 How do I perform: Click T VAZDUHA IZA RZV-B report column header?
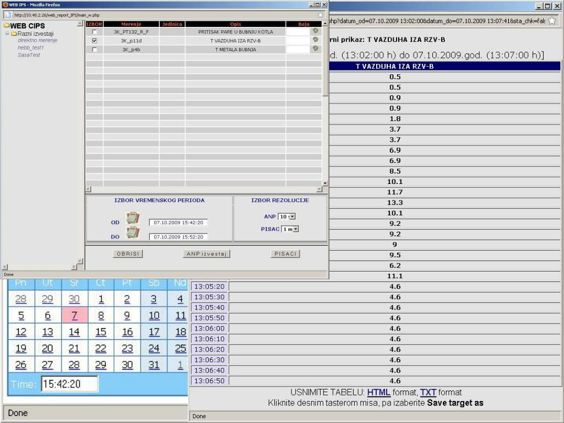pyautogui.click(x=394, y=66)
